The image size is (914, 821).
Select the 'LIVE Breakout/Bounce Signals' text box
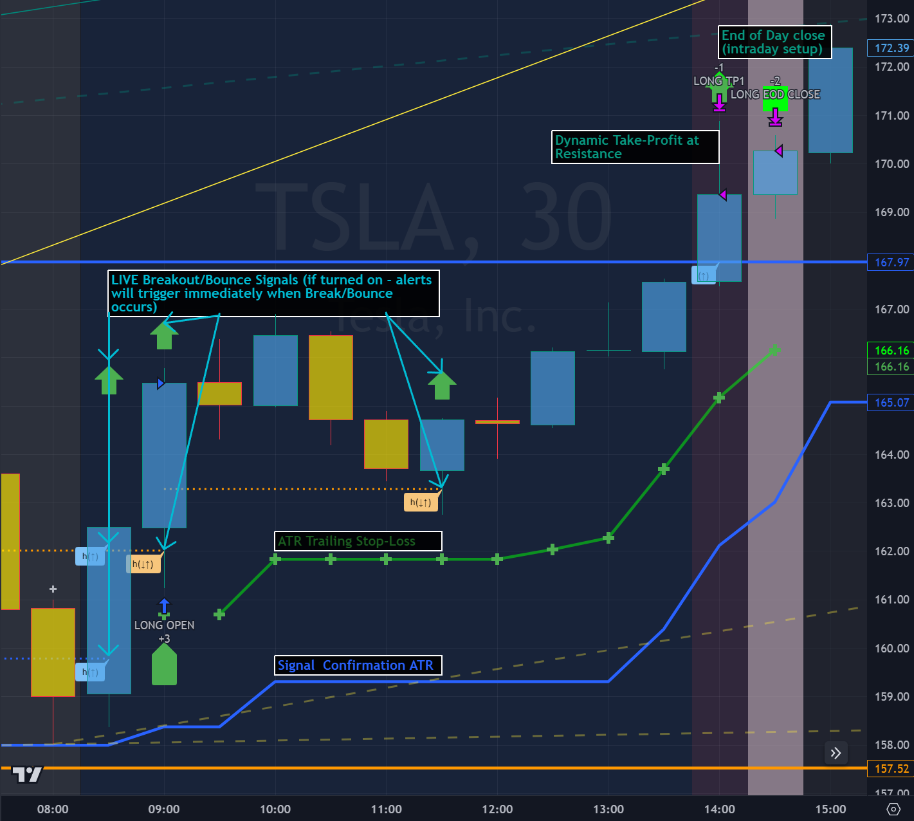point(273,293)
